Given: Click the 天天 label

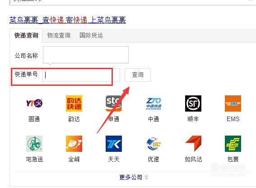Looking at the screenshot, I should pyautogui.click(x=114, y=159).
